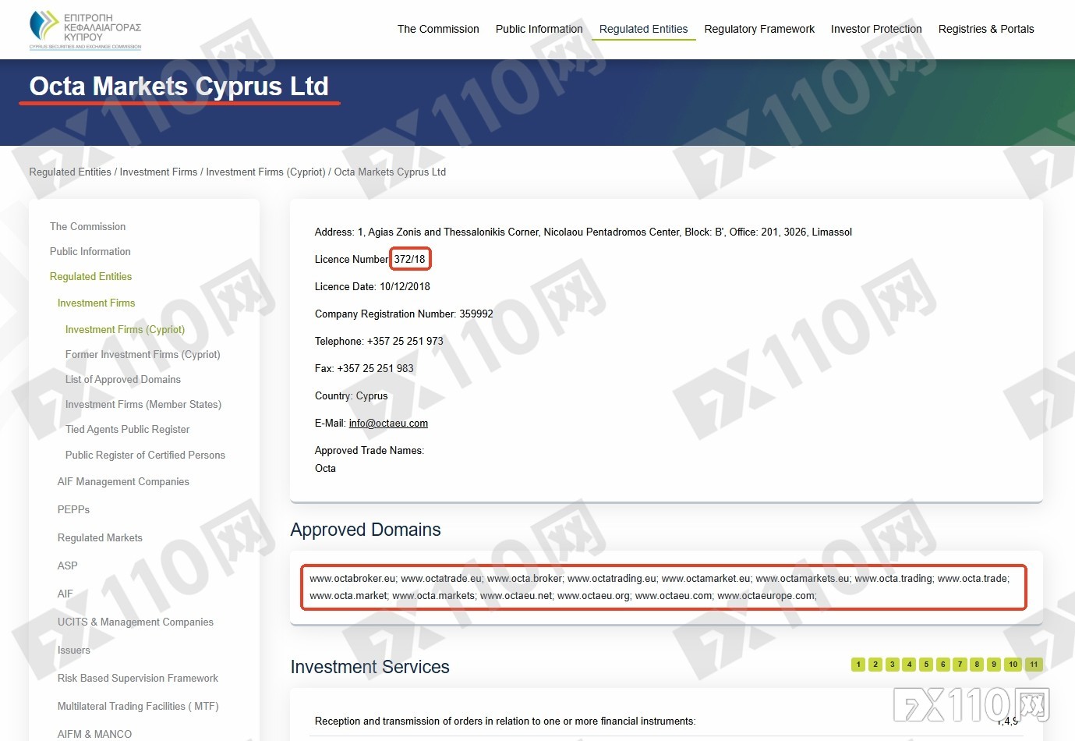This screenshot has height=741, width=1075.
Task: Select Investment Firms in sidebar
Action: coord(96,303)
